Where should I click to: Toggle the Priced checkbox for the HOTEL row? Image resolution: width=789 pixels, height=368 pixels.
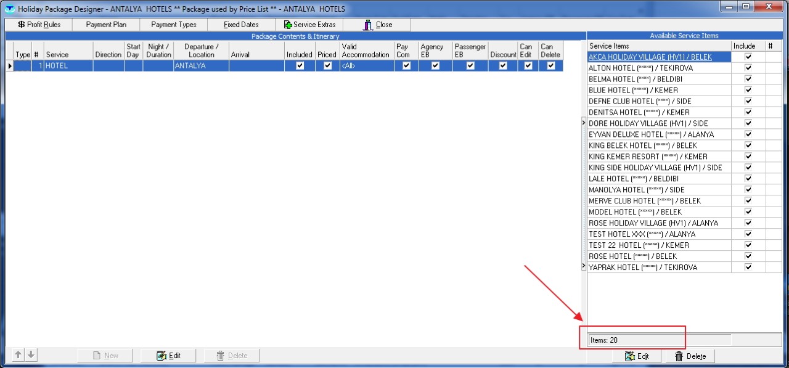327,66
